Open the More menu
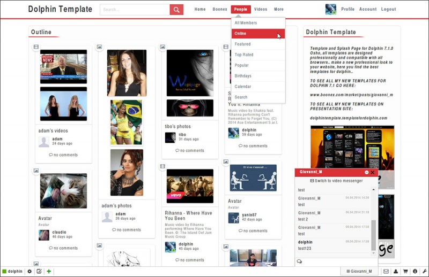 [279, 9]
